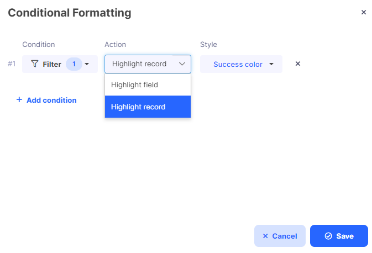Remove condition #1 with the X icon
The width and height of the screenshot is (372, 253).
(298, 64)
